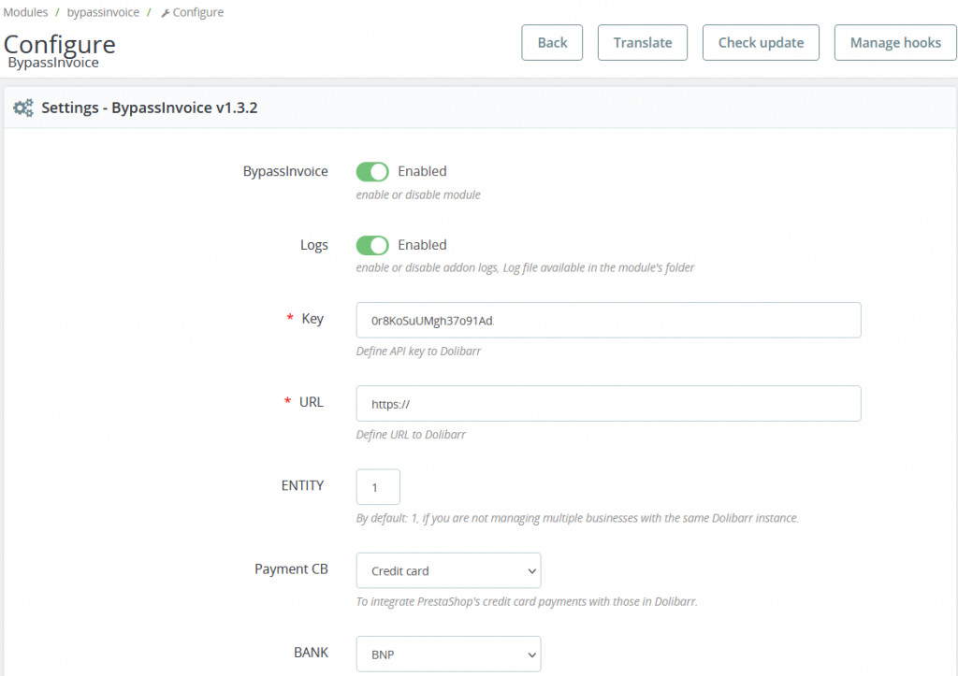Go to Modules in the breadcrumb
958x676 pixels.
coord(26,13)
